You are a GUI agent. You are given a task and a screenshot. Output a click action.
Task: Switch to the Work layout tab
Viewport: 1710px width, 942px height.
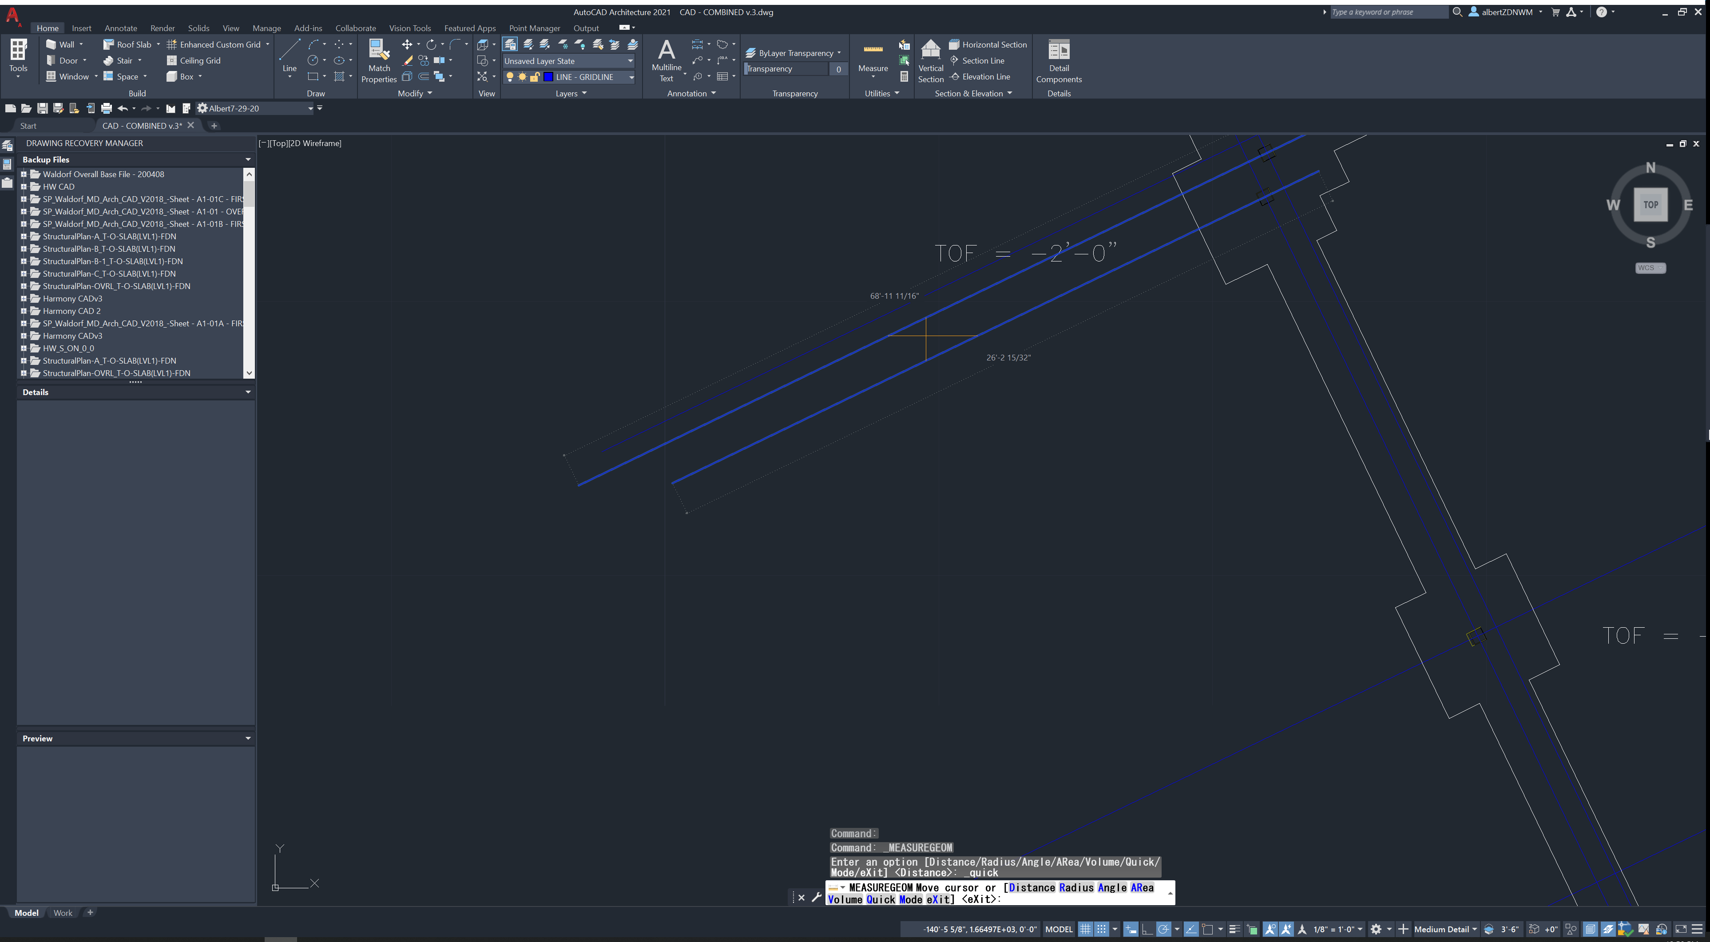[x=63, y=913]
